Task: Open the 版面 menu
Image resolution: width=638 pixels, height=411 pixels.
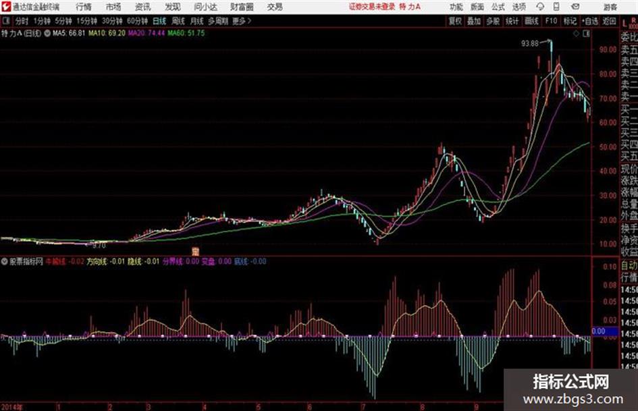Action: (477, 7)
